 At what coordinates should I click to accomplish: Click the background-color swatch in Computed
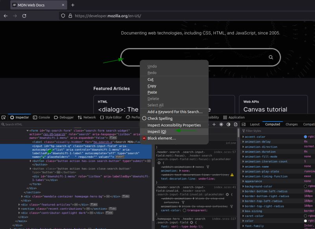(306, 186)
